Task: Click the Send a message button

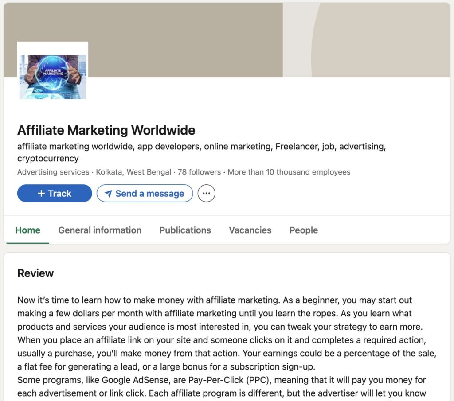Action: 145,194
